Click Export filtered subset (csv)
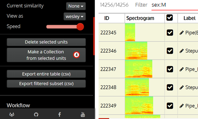This screenshot has width=198, height=119. click(x=46, y=84)
